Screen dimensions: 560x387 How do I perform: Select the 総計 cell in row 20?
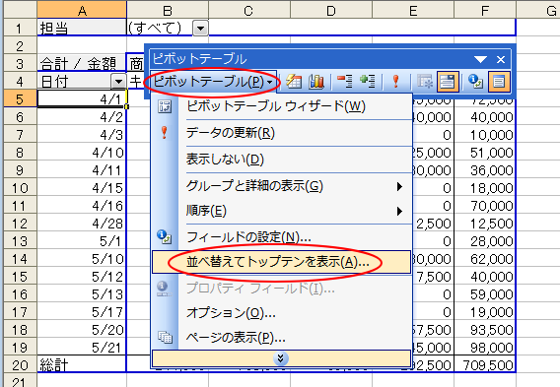coord(82,364)
